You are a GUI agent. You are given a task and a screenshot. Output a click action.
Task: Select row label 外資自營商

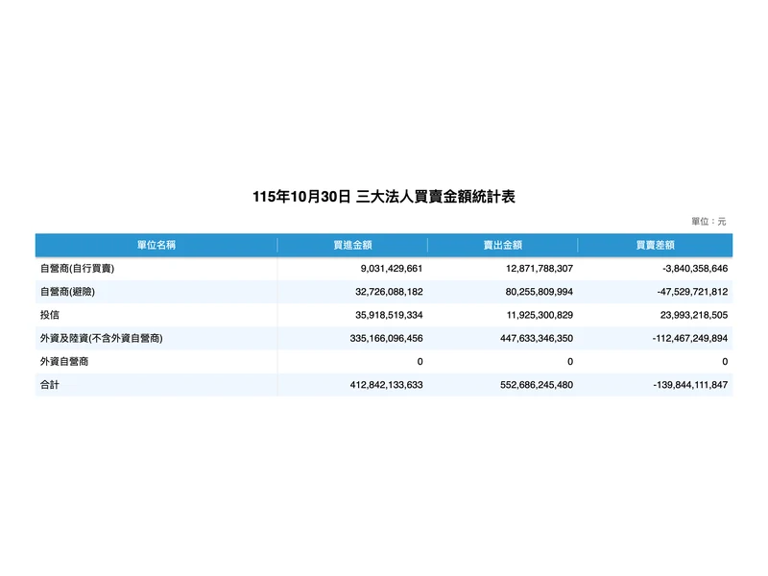pos(64,362)
